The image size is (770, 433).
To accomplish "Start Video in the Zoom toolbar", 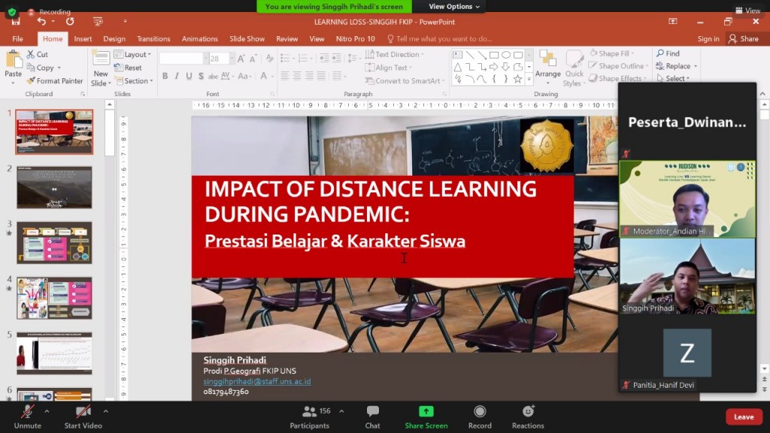I will 83,413.
